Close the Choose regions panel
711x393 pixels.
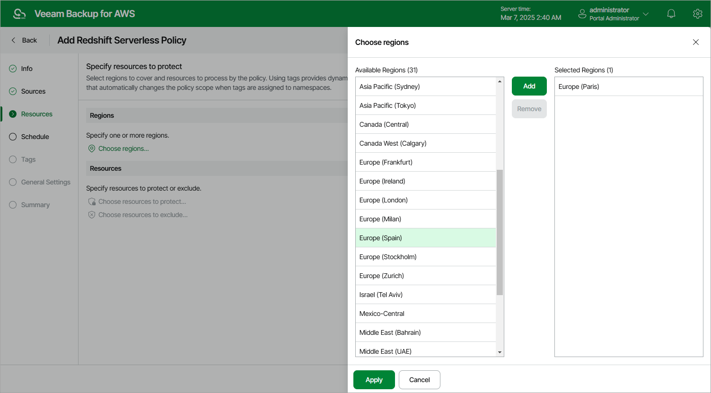(695, 42)
